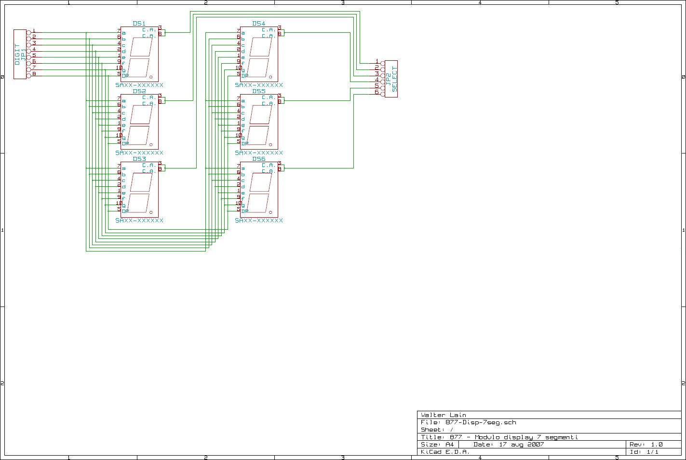Click the JP1 DIGIT connector body
686x460 pixels.
point(20,54)
